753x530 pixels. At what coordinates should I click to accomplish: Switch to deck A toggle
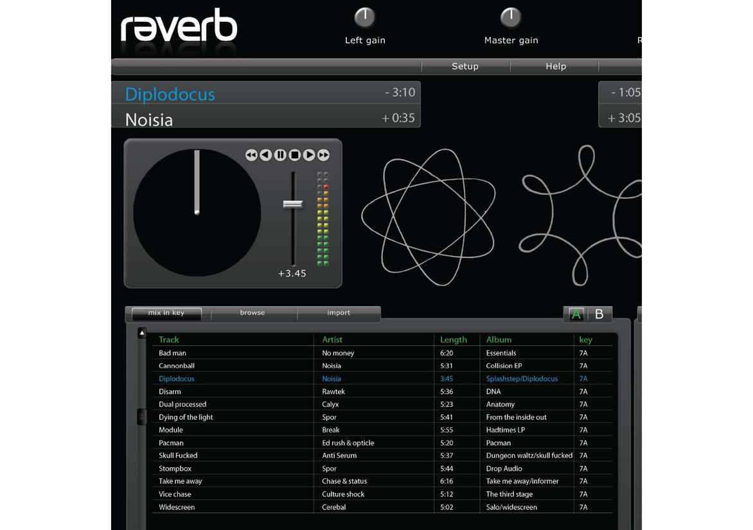coord(576,314)
